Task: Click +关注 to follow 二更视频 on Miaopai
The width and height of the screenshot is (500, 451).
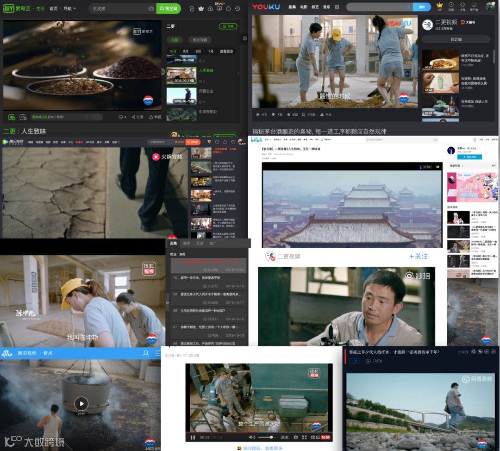Action: 419,257
